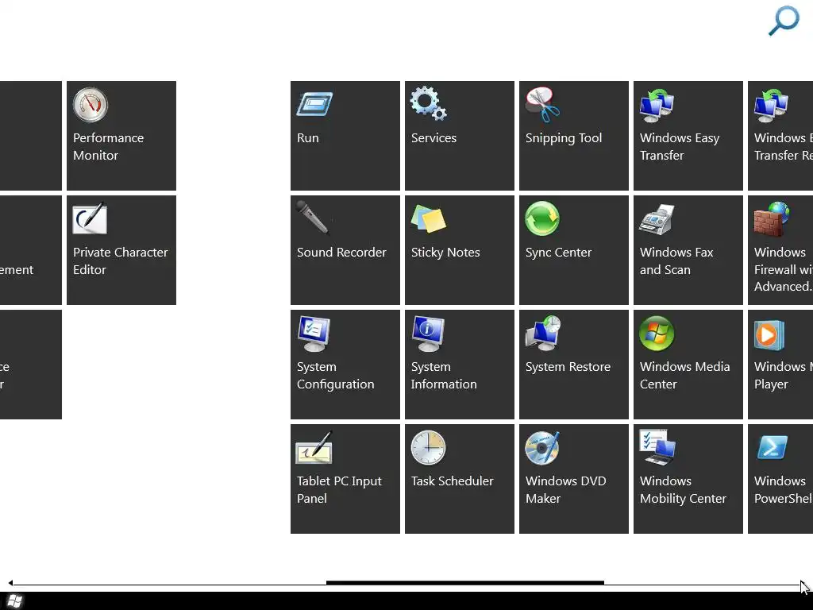Open Windows Mobility Center icon

(657, 447)
